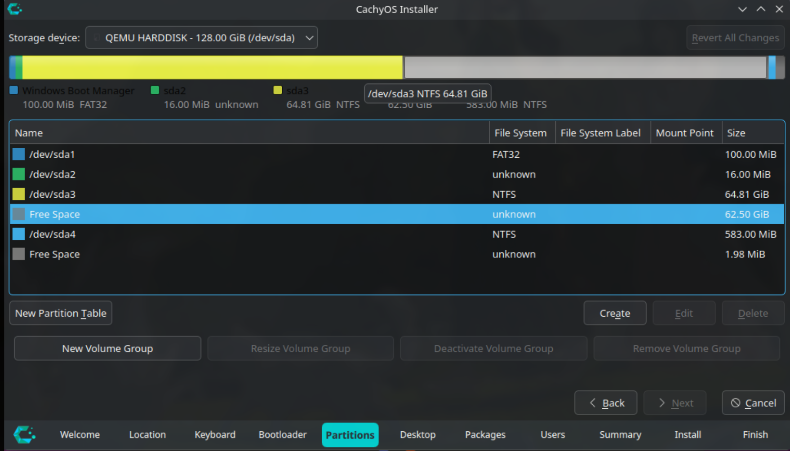Click the Name column header
Screen dimensions: 790x451
249,133
